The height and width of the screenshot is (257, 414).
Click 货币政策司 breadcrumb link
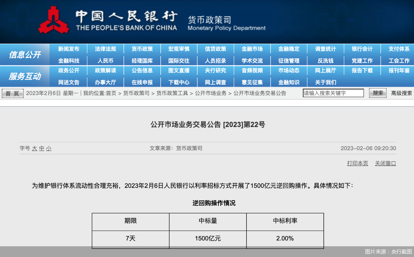point(136,93)
